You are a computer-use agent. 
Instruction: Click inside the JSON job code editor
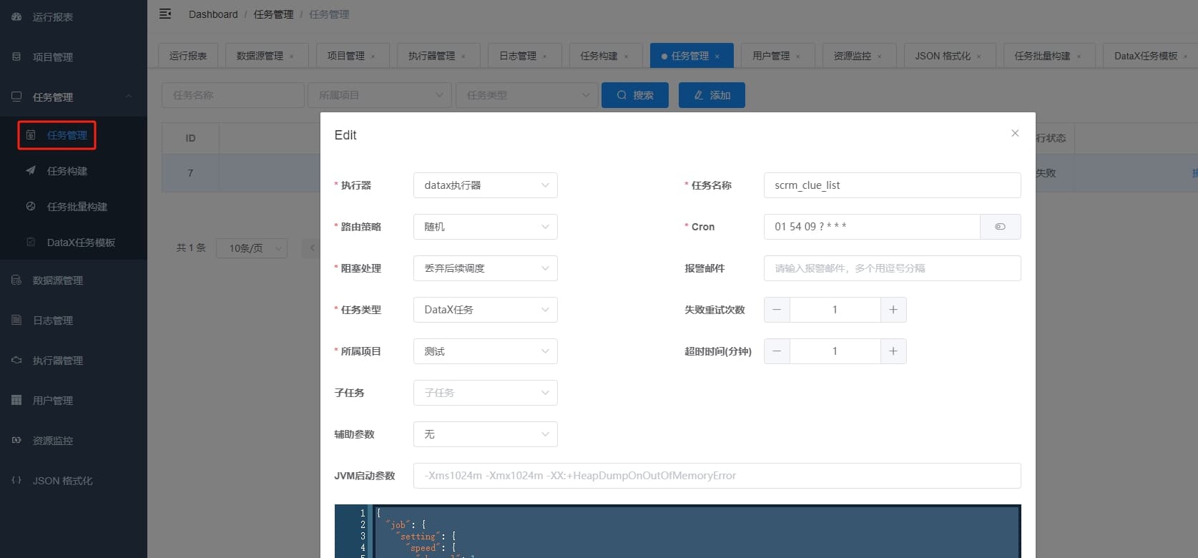pyautogui.click(x=677, y=532)
